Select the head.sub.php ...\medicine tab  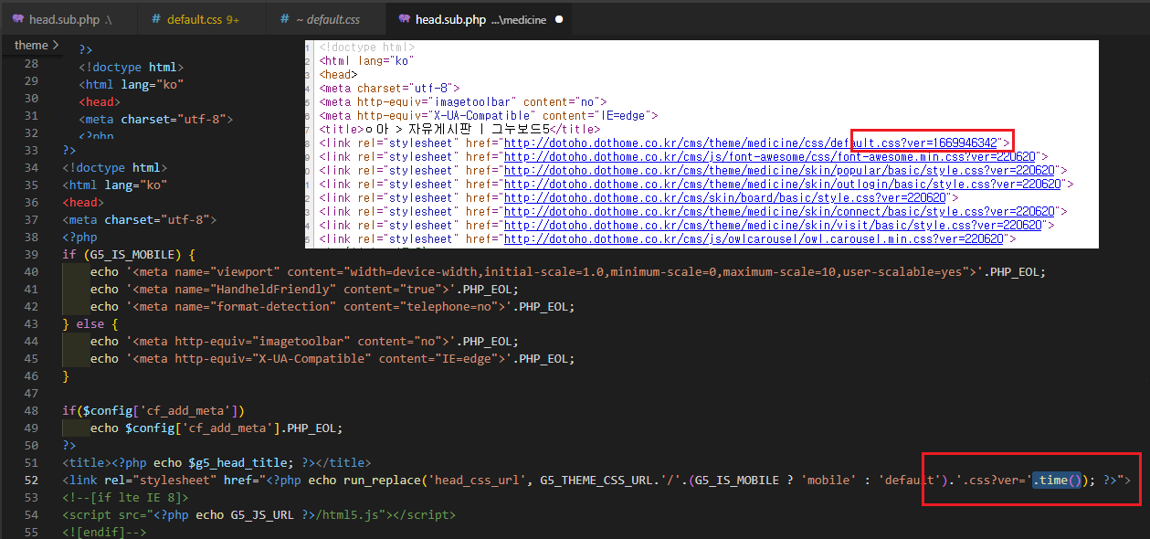tap(481, 18)
